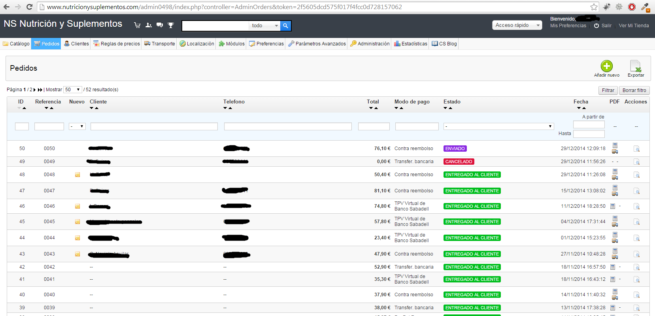
Task: Sort ID column using the up arrow
Action: pos(24,108)
